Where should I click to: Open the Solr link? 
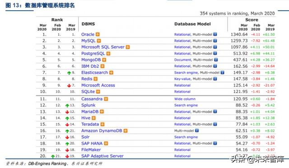(85, 137)
